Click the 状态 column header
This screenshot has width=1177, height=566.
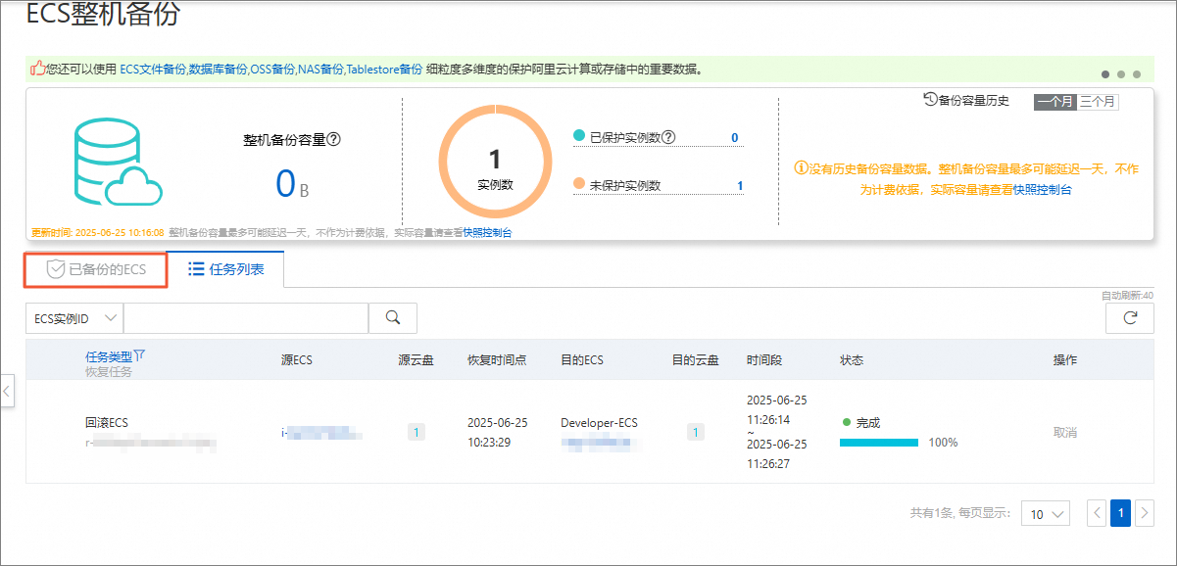pos(852,360)
